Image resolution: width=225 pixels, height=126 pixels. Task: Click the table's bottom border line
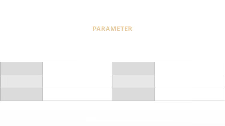point(90,101)
